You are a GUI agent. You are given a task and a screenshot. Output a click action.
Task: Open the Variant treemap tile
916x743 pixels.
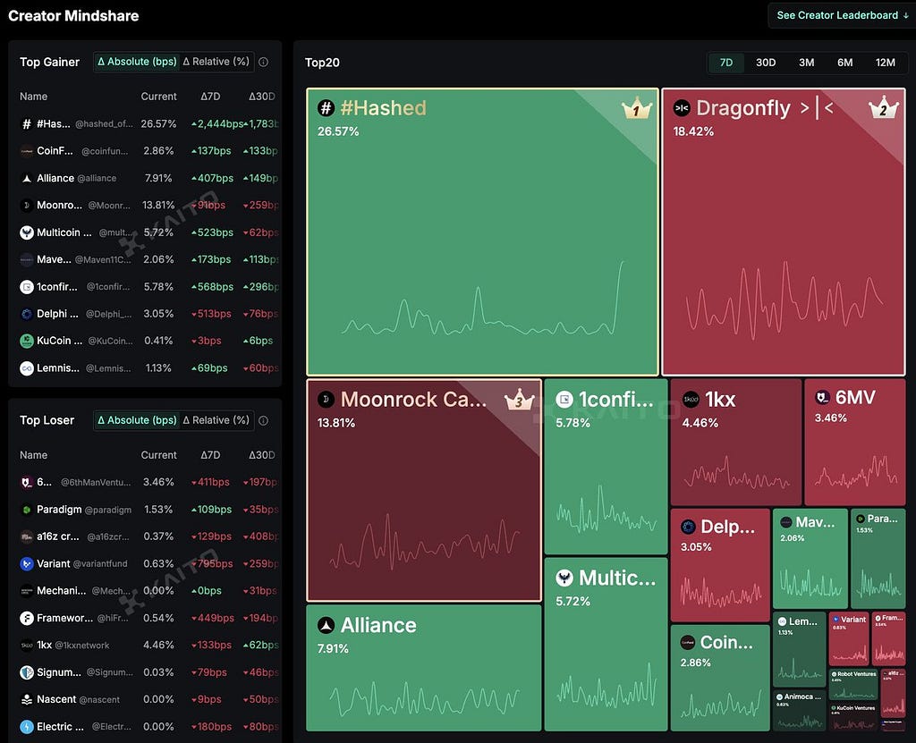[849, 639]
